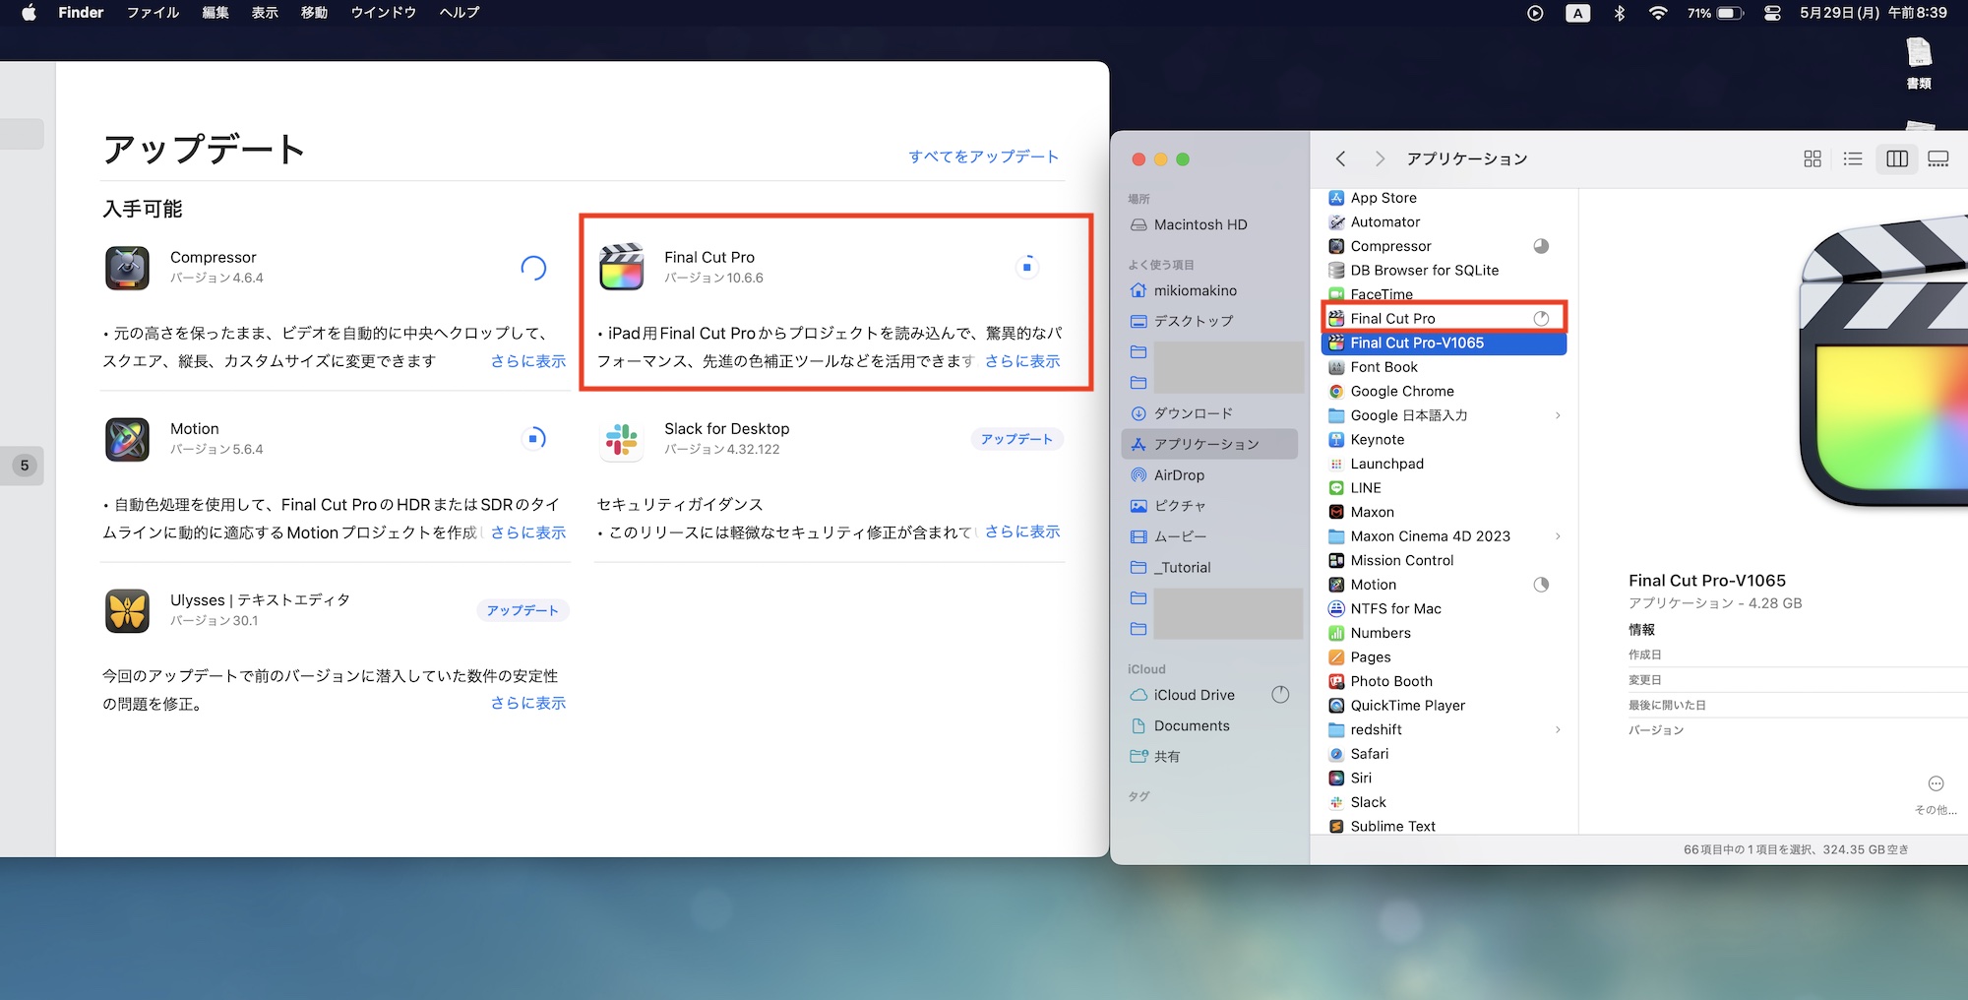Show more of Ulysses release notes

tap(528, 703)
